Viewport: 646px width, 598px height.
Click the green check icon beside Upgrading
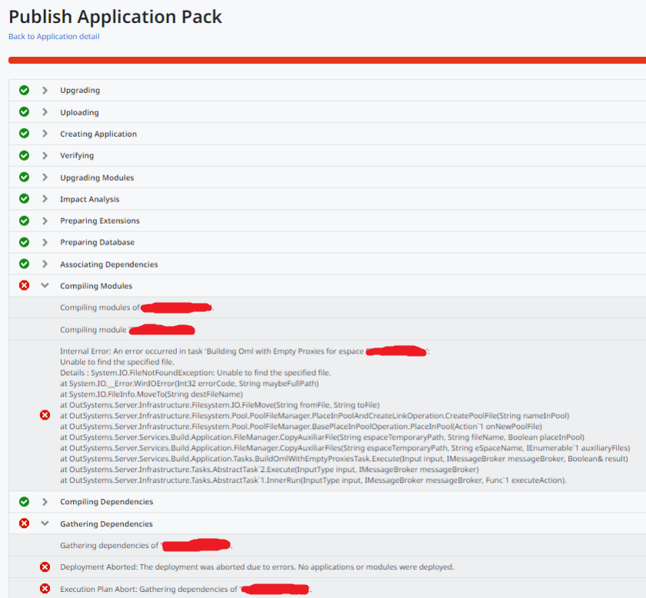coord(24,90)
